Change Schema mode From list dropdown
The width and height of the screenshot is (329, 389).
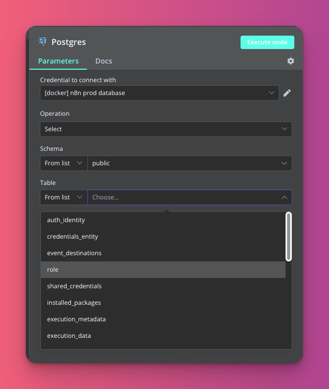tap(64, 163)
